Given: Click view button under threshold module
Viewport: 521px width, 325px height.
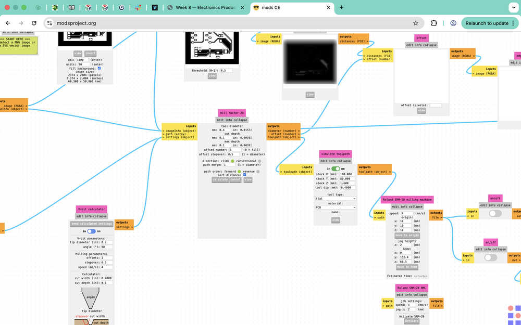Looking at the screenshot, I should point(212,76).
